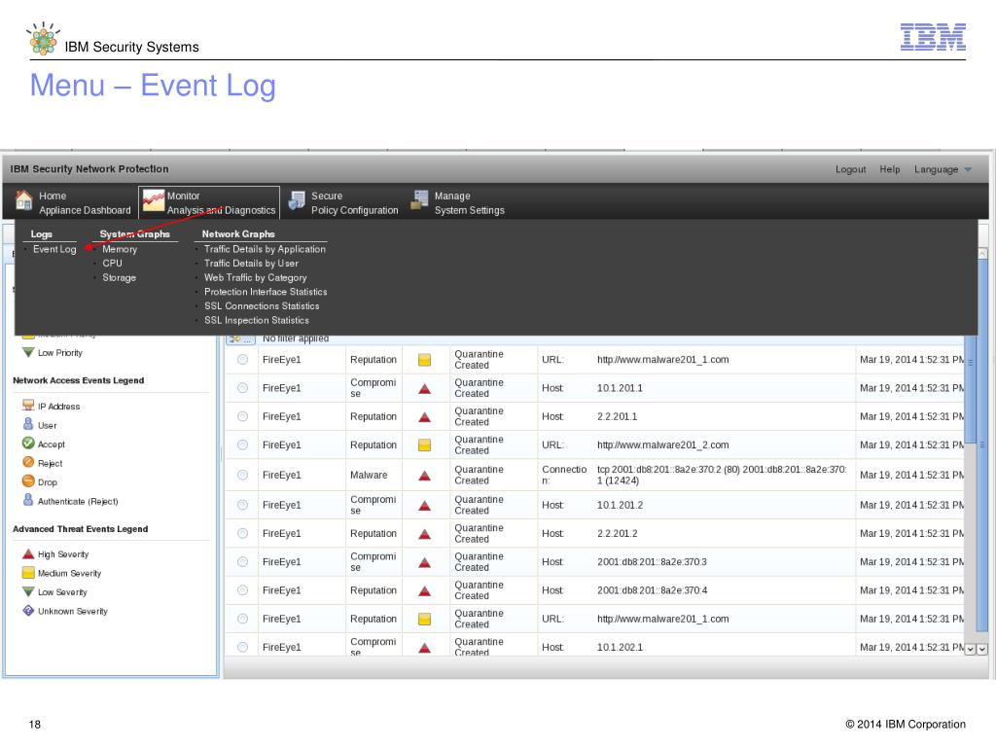Screen dimensions: 996x747
Task: Click severity icon in the 10.1.201.2 host row
Action: 425,505
